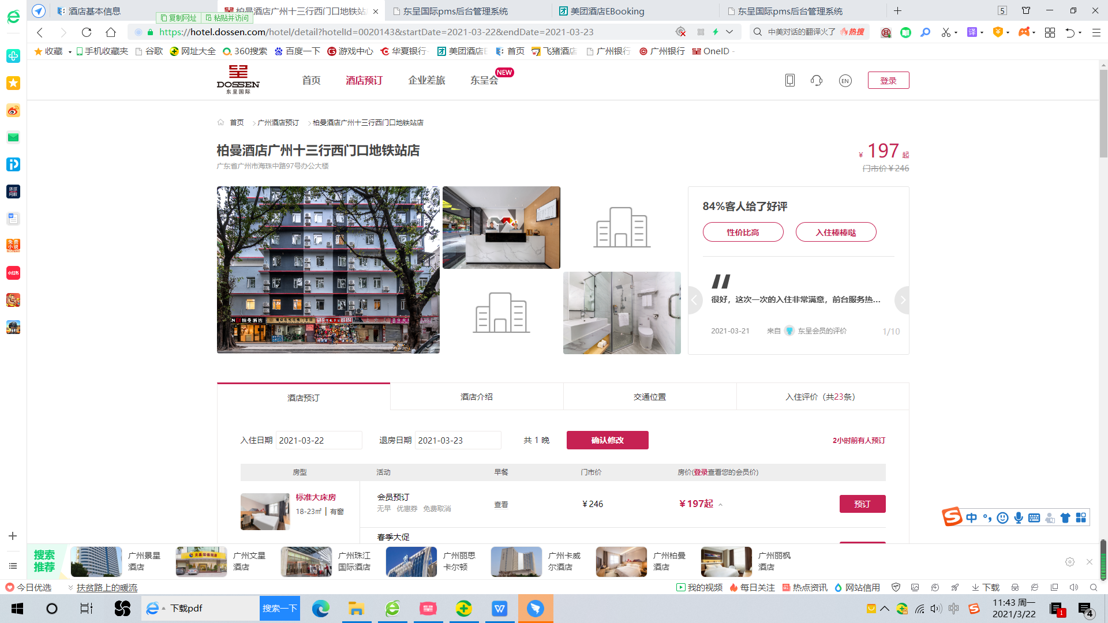Go to browser home page icon
Screen dimensions: 1108x623
pos(111,32)
